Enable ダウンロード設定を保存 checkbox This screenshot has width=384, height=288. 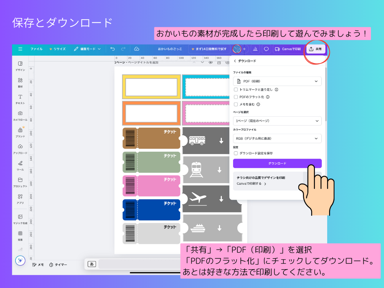[236, 154]
